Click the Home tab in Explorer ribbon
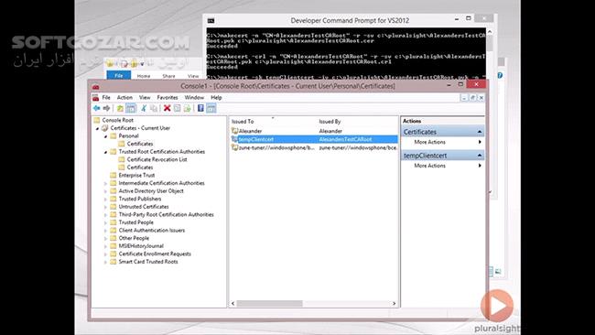Viewport: 595px width, 335px height. (144, 76)
